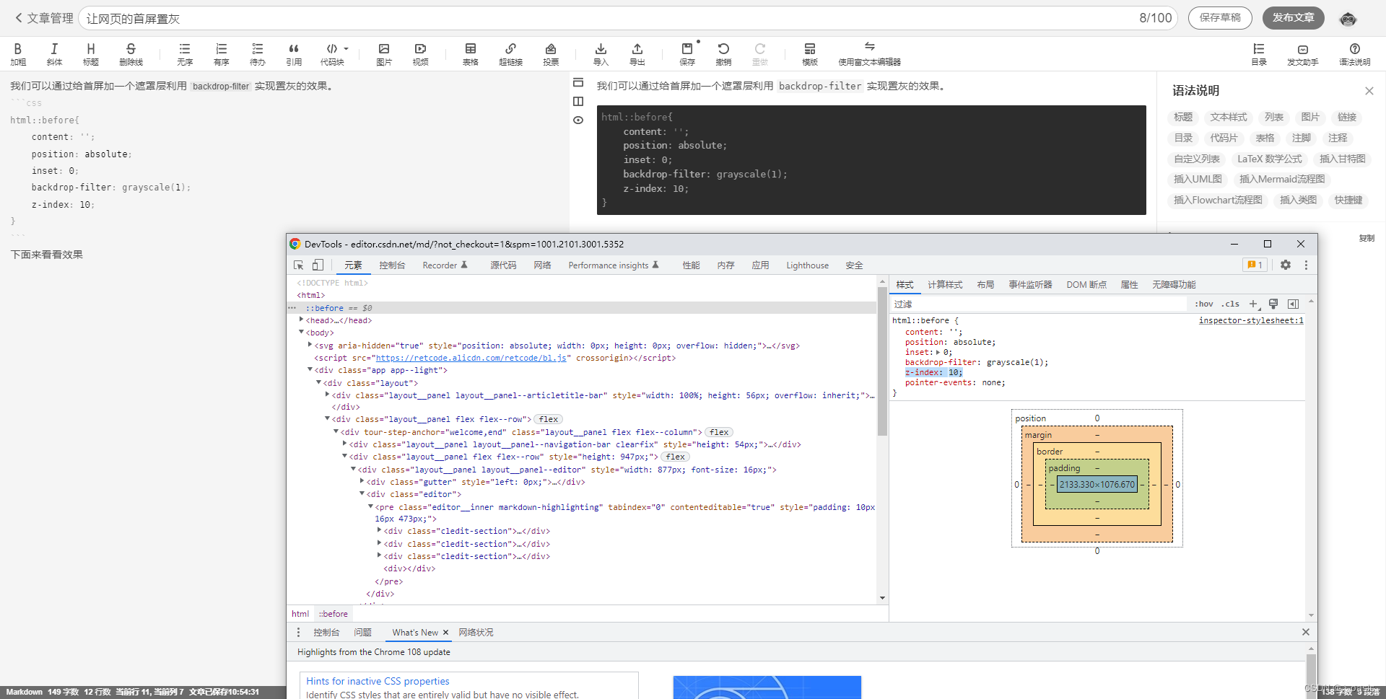Close the syntax help (语法说明) panel

pos(1369,91)
